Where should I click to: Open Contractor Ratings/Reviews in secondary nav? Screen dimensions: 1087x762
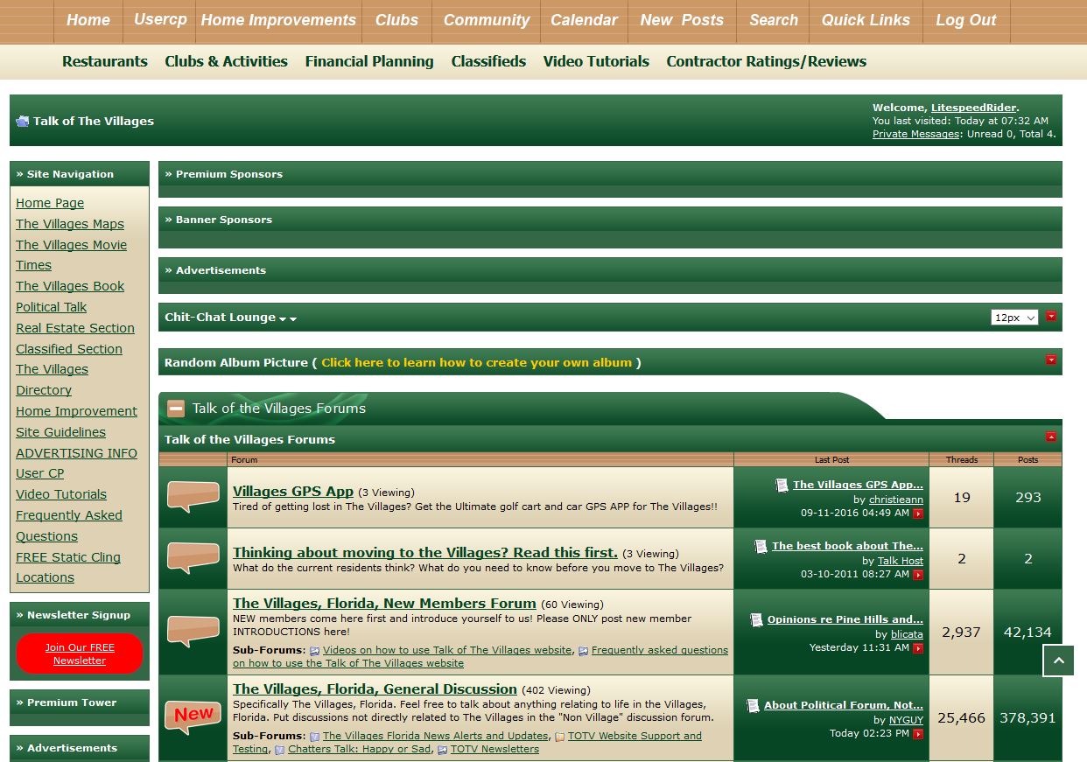[767, 61]
